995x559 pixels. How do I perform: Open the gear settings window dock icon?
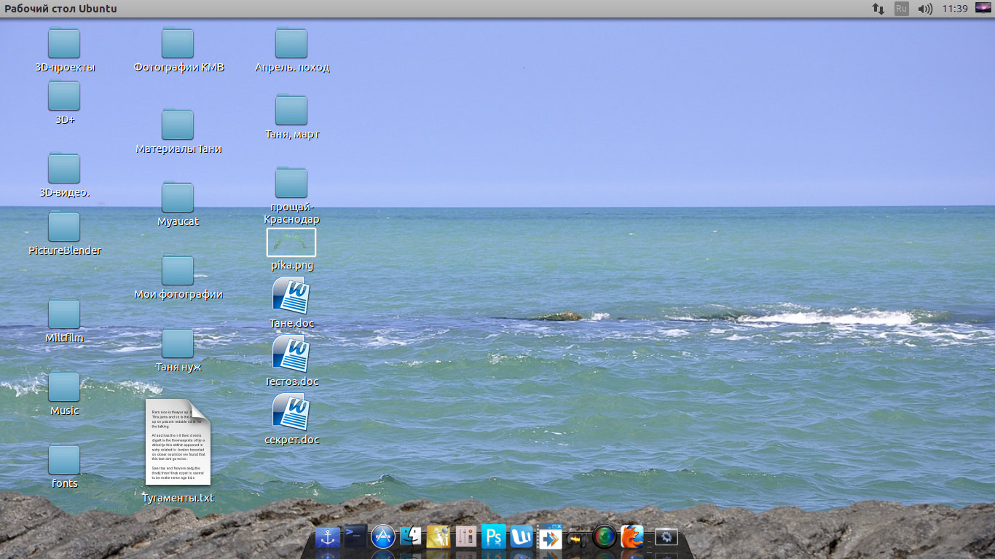click(666, 537)
